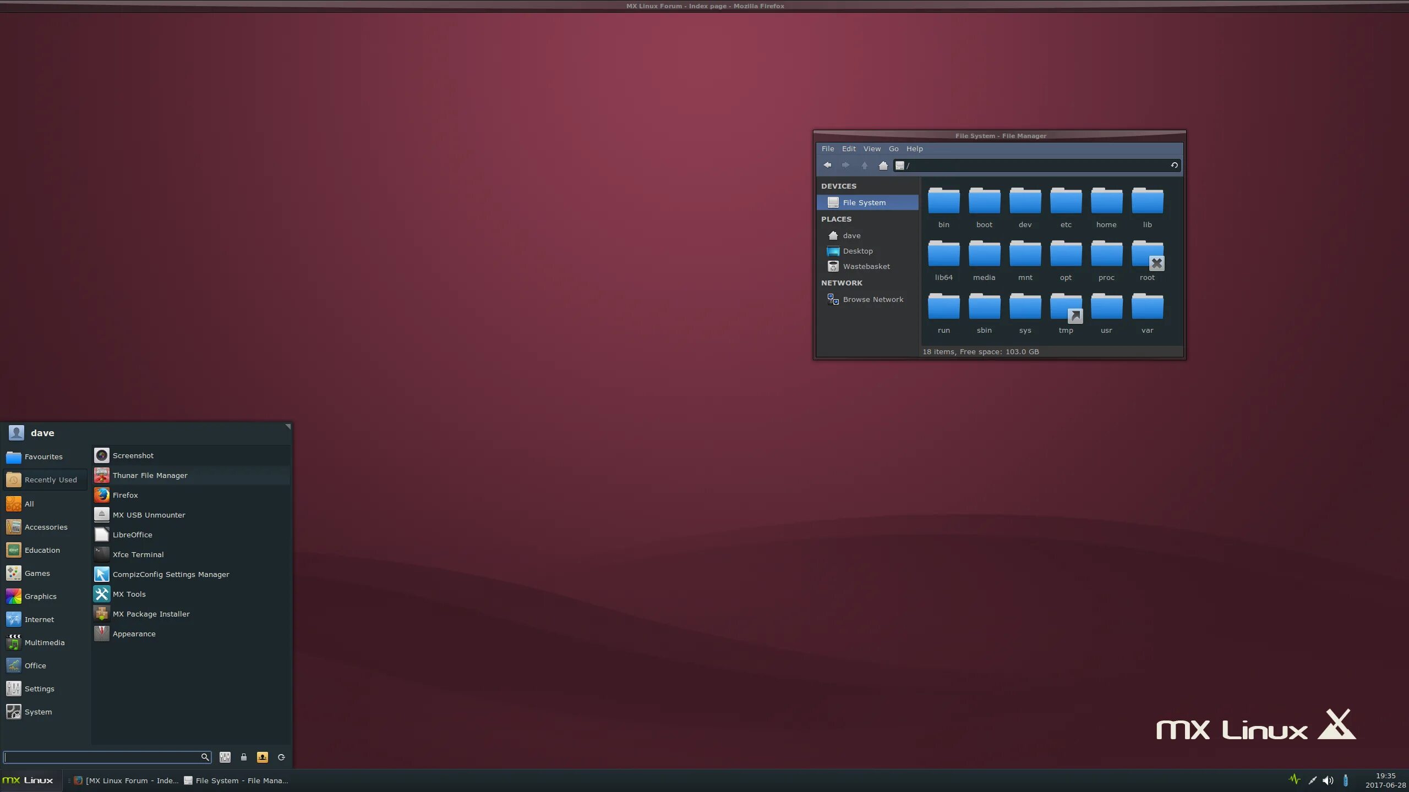The width and height of the screenshot is (1409, 792).
Task: Click in the whisker menu search field
Action: pos(102,757)
